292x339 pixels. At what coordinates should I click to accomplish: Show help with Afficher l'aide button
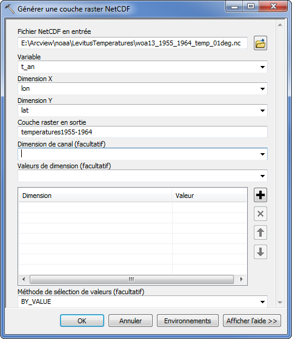tap(252, 321)
